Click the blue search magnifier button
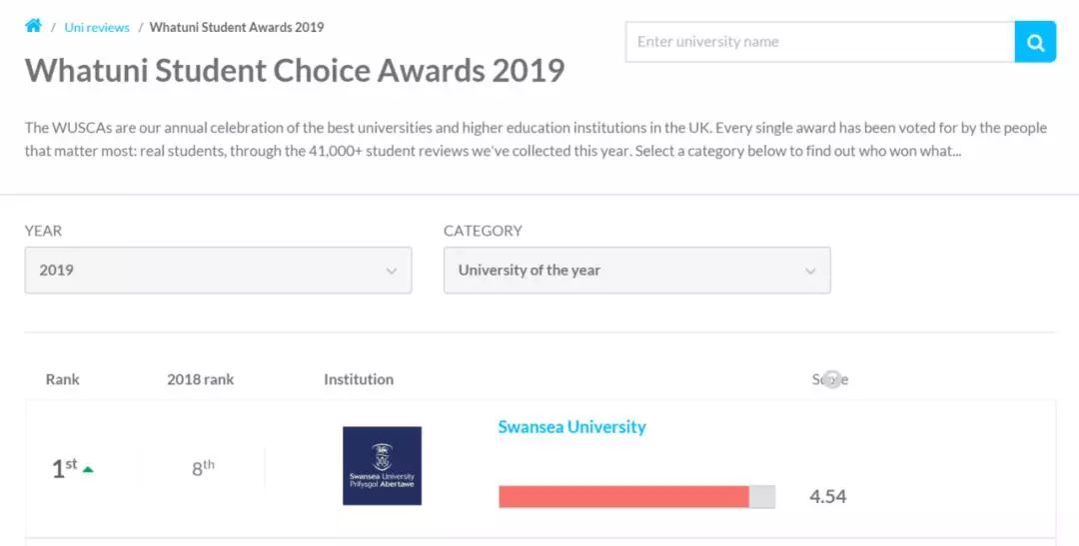Viewport: 1079px width, 546px height. [1035, 42]
